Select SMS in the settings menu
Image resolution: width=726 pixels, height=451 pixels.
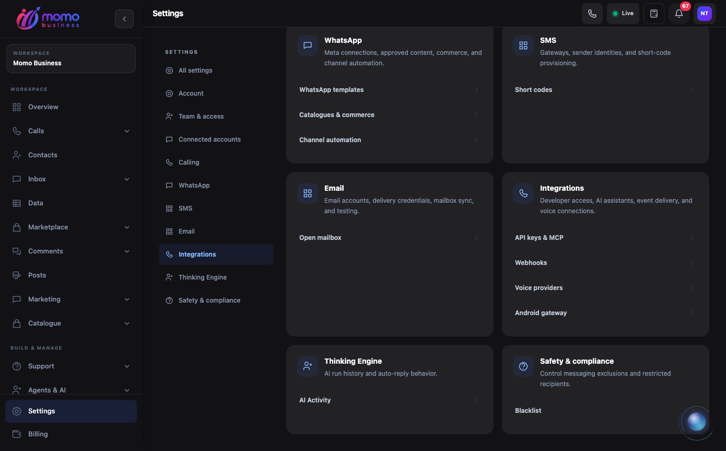pos(216,209)
